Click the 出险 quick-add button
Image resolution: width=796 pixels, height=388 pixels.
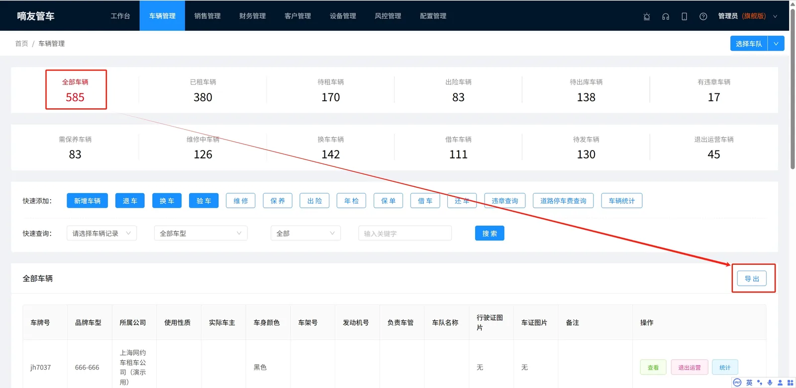click(x=314, y=201)
